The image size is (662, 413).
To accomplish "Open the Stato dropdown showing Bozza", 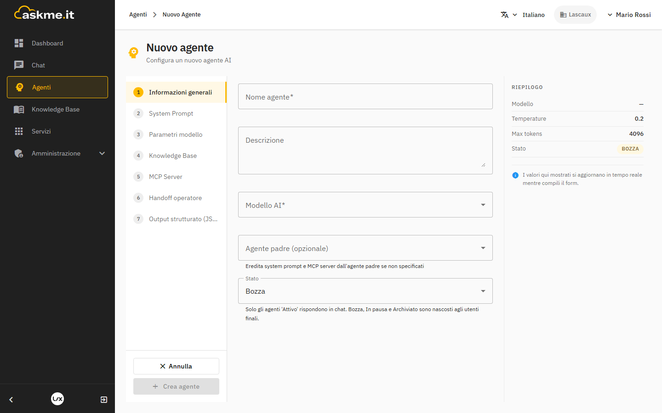I will [x=365, y=291].
